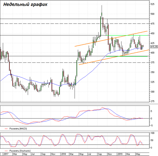Click the 275 price axis label
This screenshot has height=156, width=158.
click(x=152, y=101)
